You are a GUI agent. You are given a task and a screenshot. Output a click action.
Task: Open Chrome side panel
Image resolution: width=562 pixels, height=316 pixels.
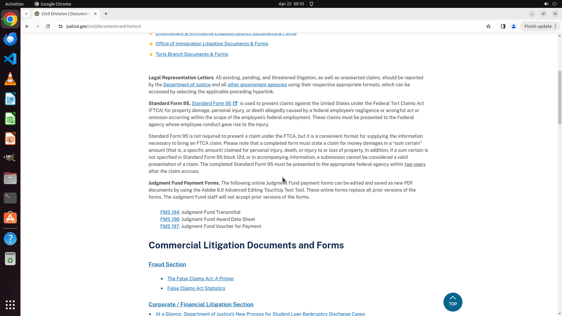[503, 26]
